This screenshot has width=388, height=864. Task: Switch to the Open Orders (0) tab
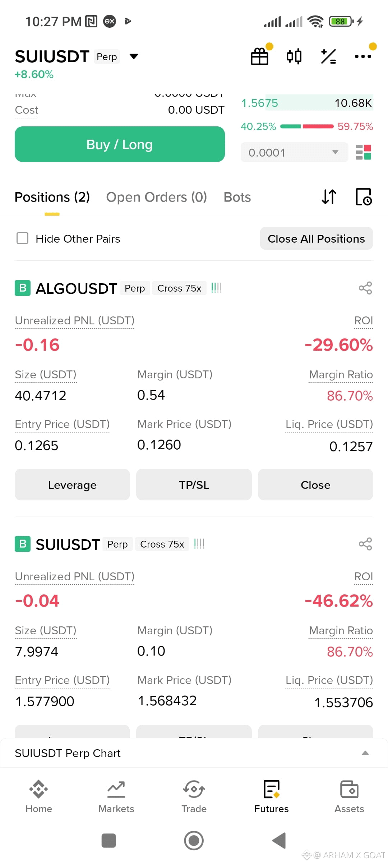click(157, 197)
